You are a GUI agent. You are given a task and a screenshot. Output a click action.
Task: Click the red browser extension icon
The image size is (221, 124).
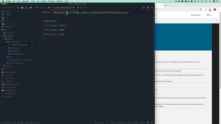click(210, 10)
